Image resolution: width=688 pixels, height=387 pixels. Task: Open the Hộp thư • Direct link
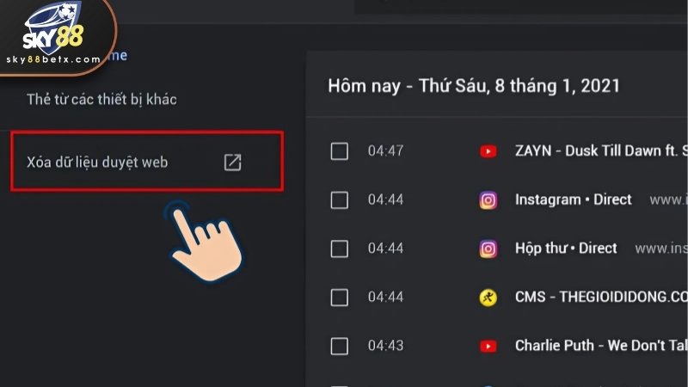coord(566,249)
